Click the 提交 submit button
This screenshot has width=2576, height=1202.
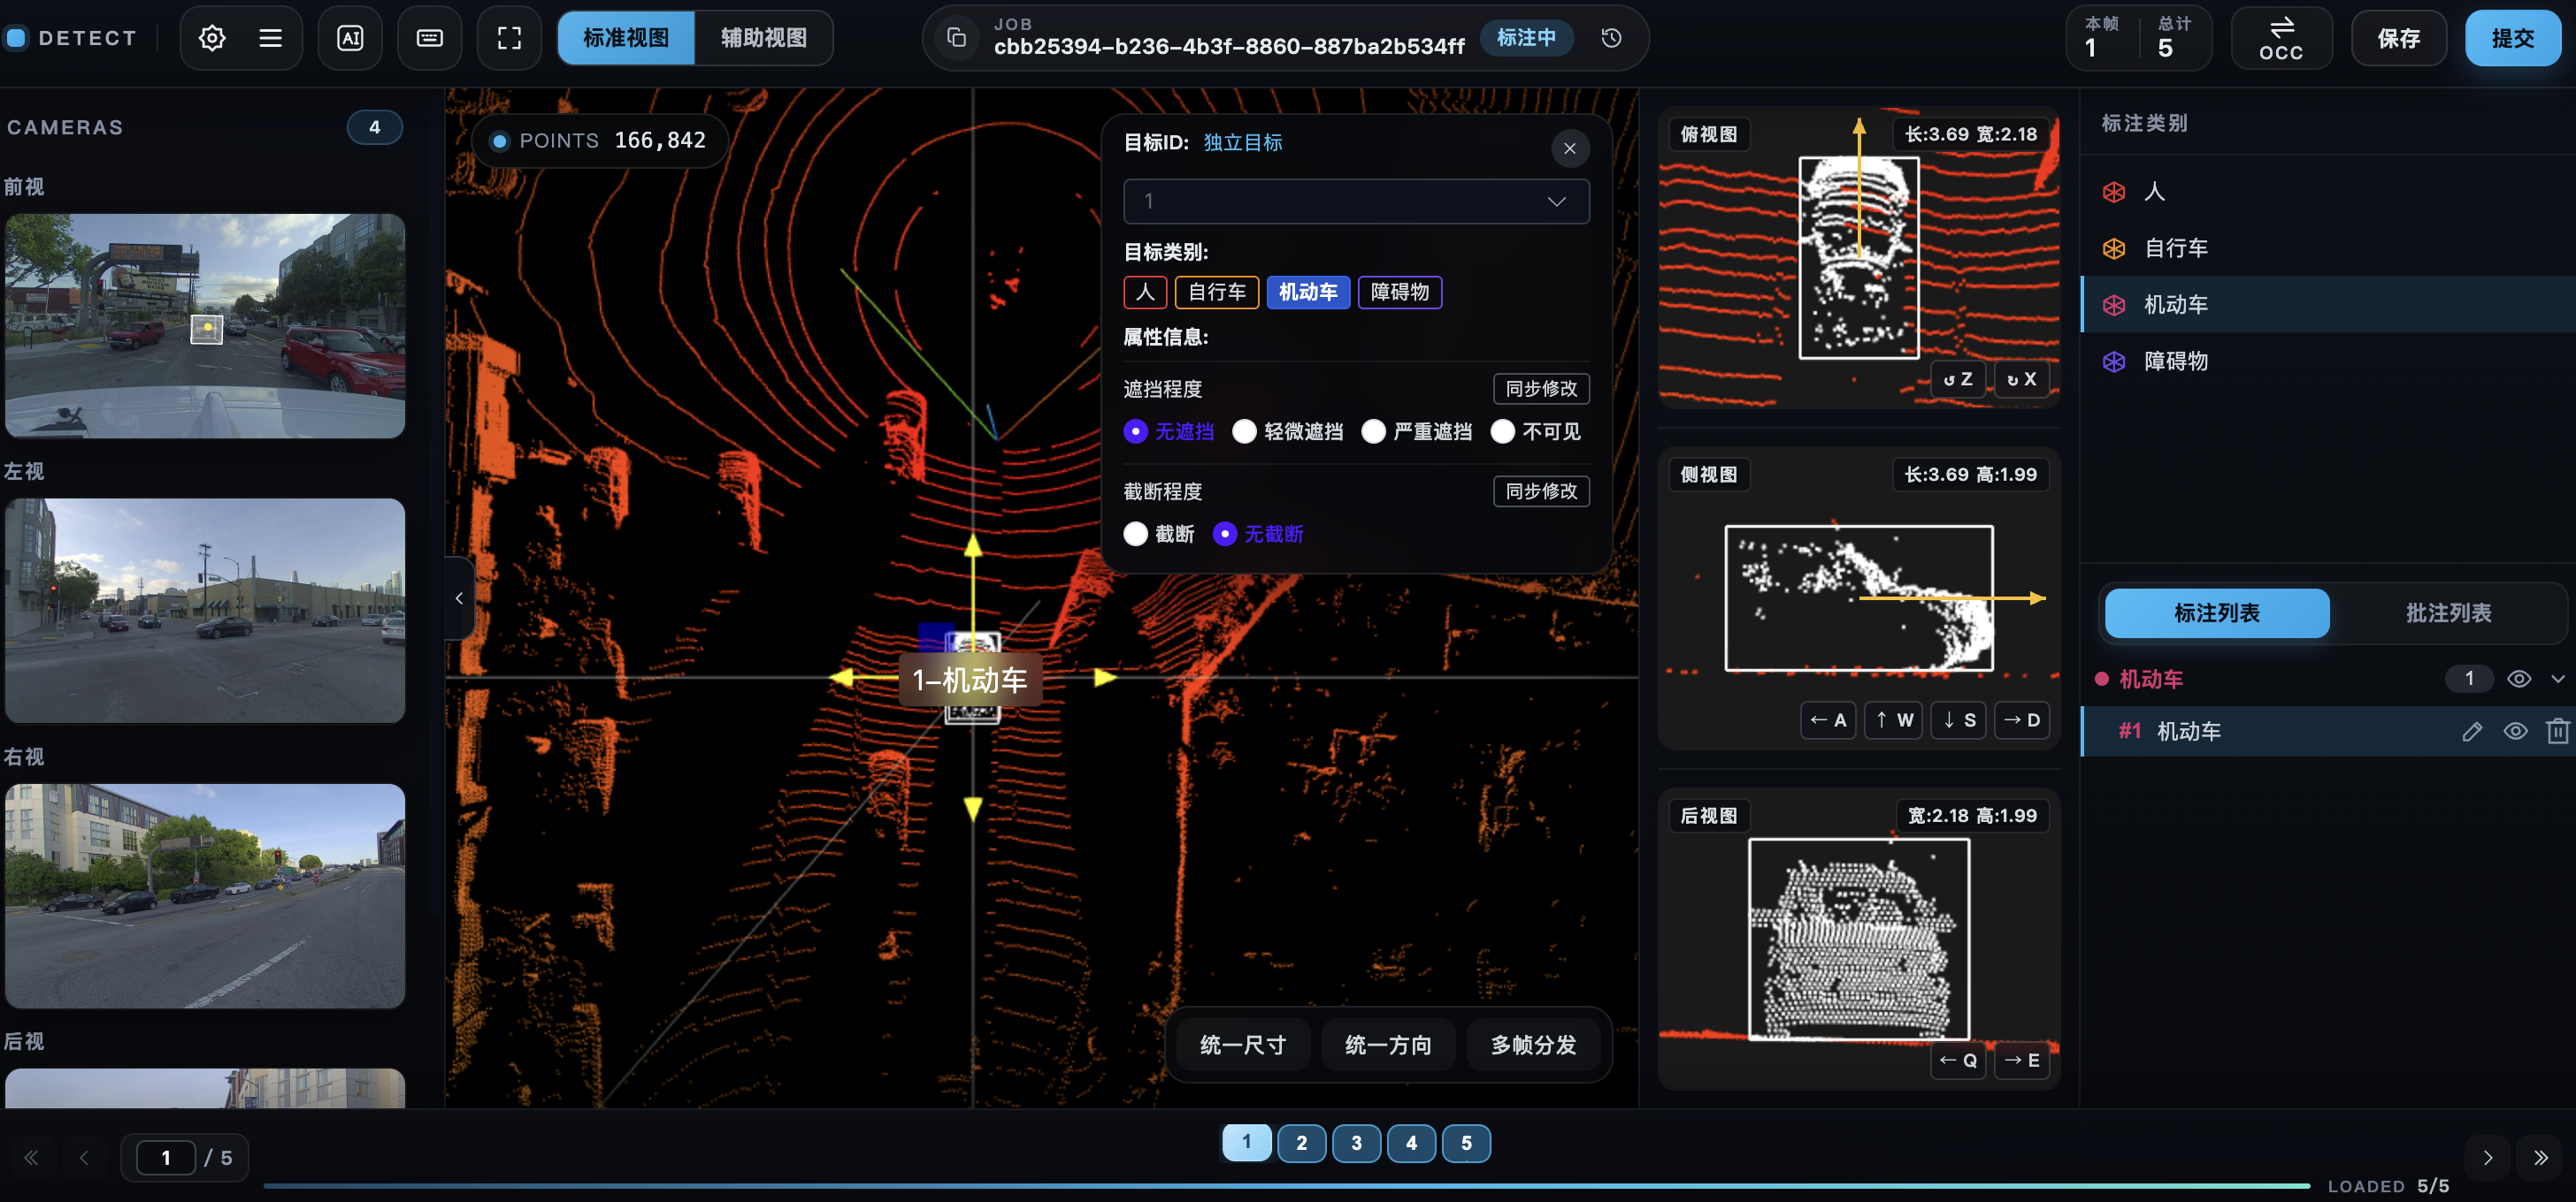(2512, 38)
